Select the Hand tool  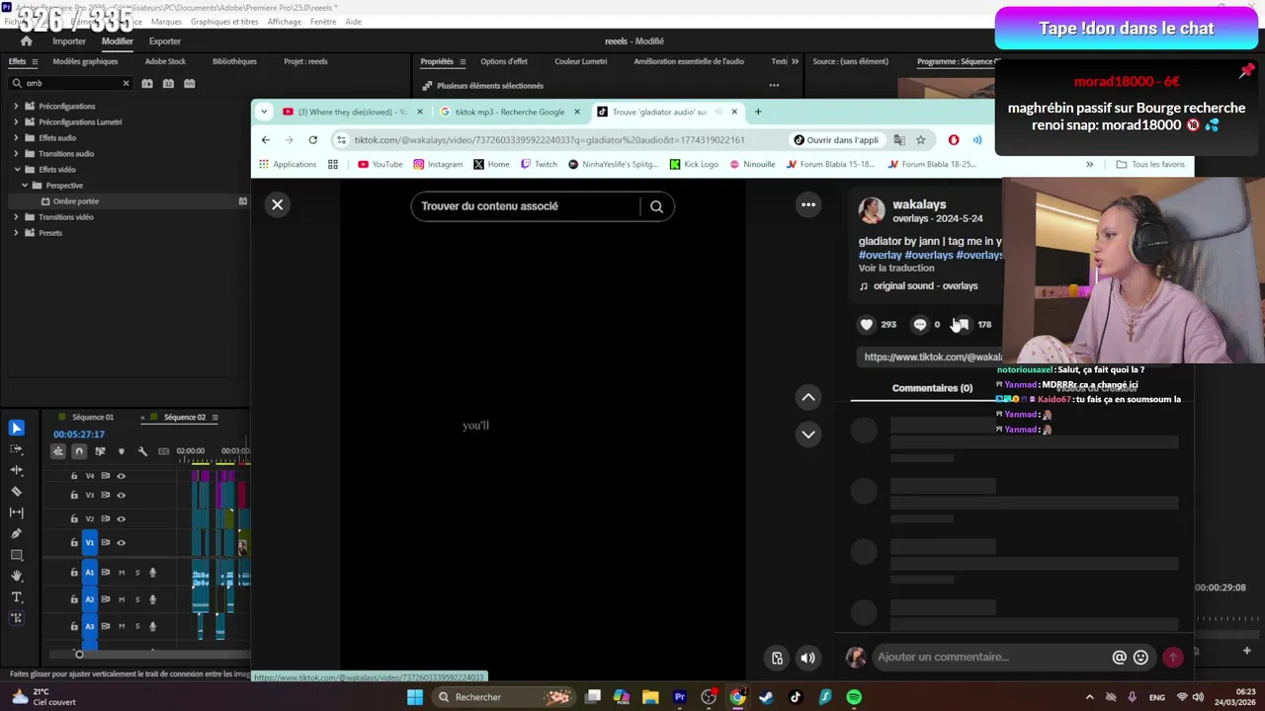click(x=16, y=576)
